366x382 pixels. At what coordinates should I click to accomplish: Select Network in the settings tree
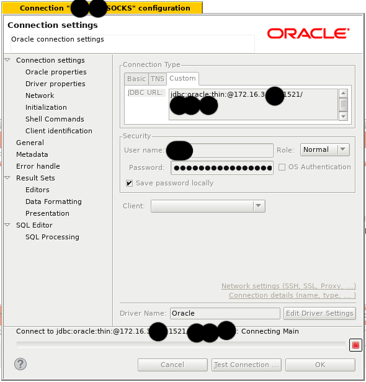click(x=40, y=95)
